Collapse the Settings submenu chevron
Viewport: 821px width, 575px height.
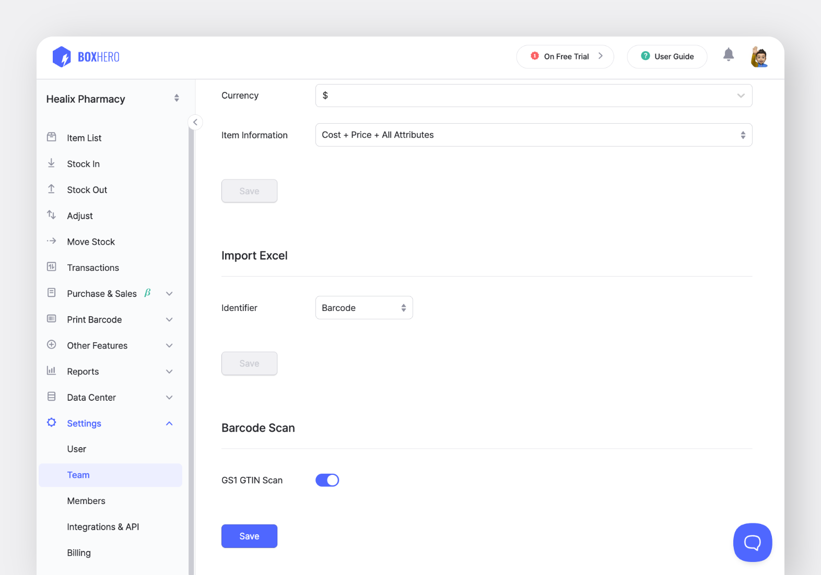click(x=169, y=423)
